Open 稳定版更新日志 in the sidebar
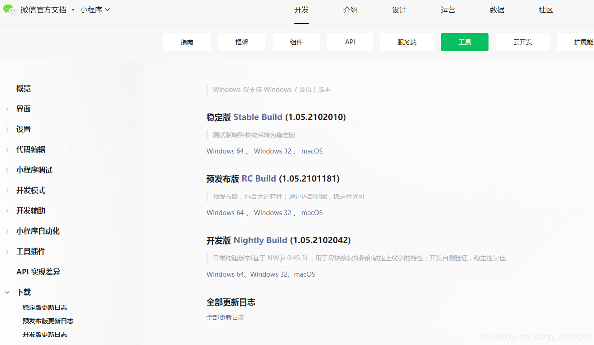Screen dimensions: 594x345 pyautogui.click(x=45, y=307)
